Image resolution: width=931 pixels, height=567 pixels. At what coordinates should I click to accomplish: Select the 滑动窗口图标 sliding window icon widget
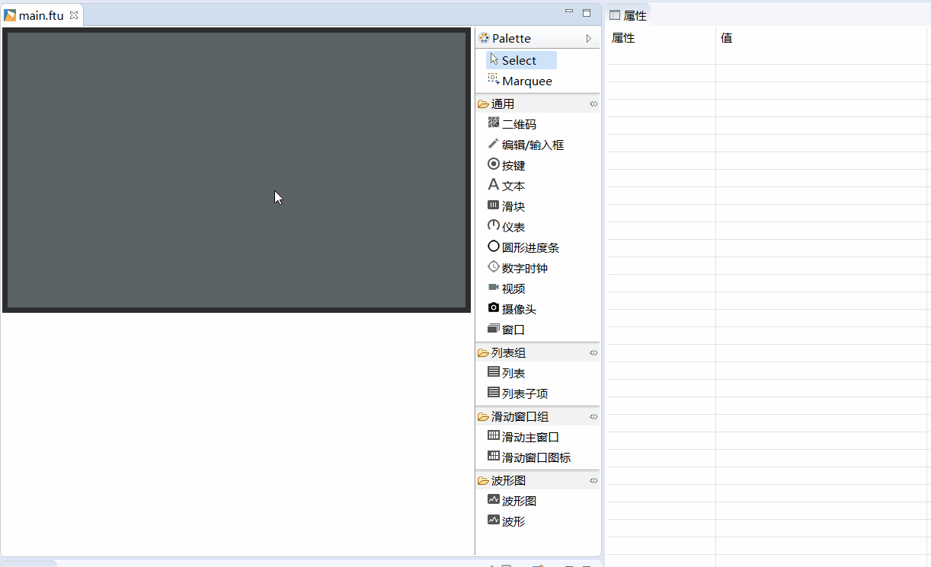529,457
